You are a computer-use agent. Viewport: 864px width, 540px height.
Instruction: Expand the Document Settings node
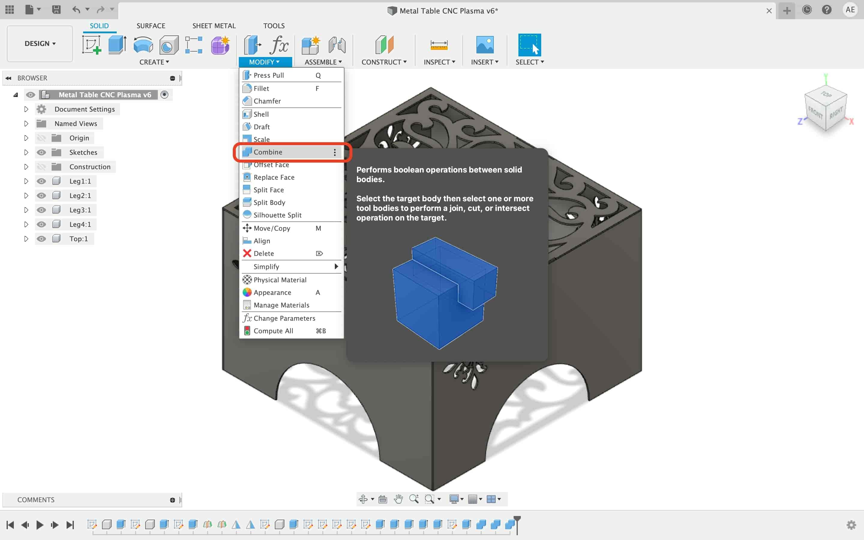26,109
